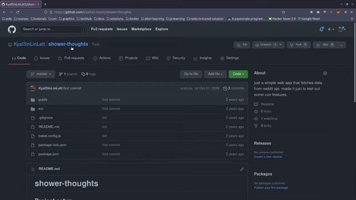
Task: Open package.json file
Action: (48, 154)
